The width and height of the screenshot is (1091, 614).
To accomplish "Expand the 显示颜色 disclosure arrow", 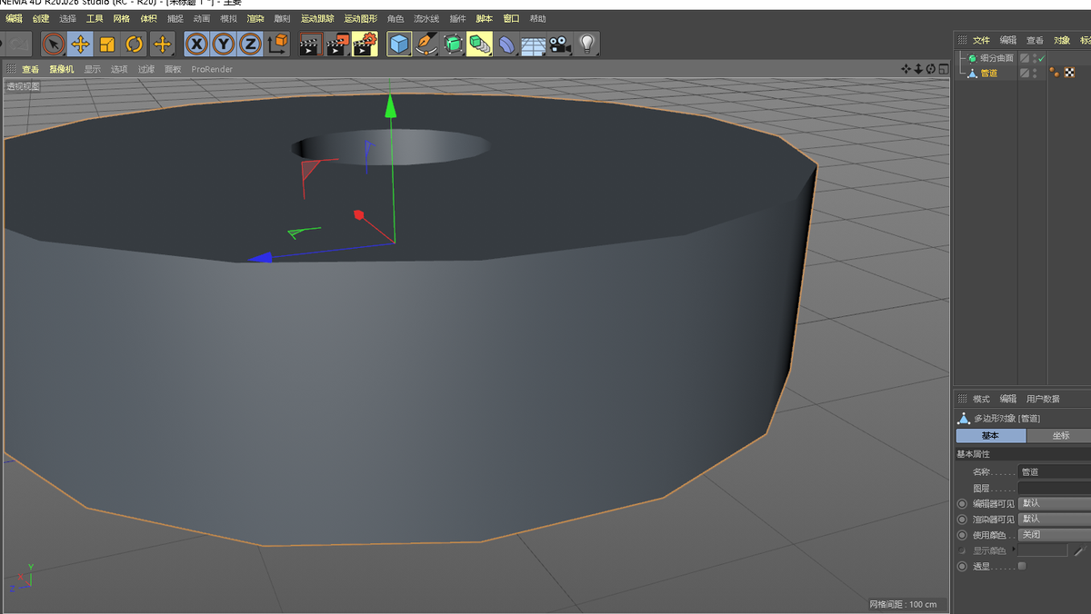I will point(1014,550).
